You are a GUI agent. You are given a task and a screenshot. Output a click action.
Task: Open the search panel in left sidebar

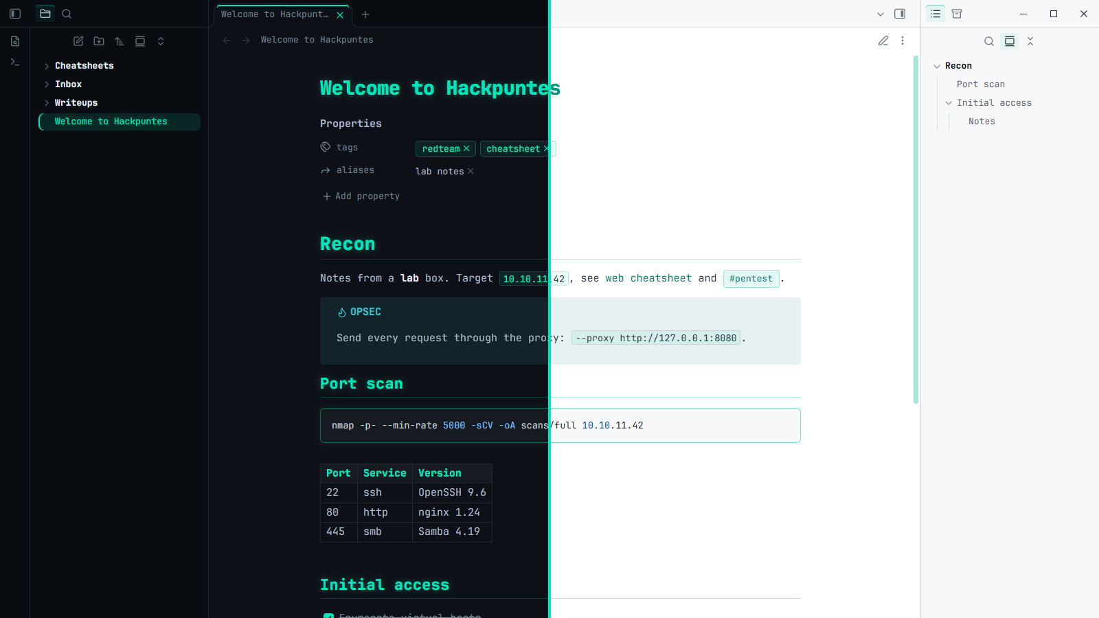67,14
